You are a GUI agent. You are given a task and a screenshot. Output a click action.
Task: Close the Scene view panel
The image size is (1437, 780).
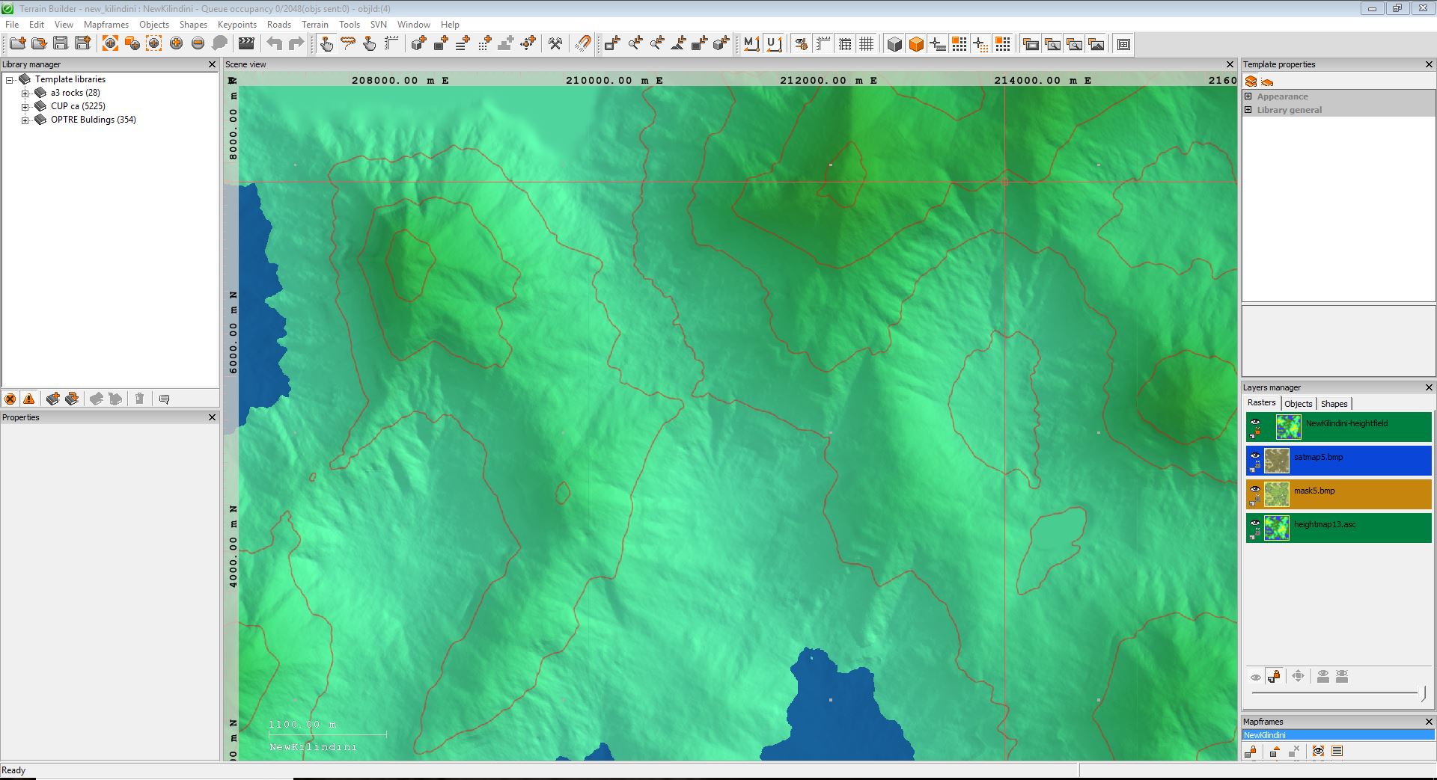point(1230,64)
